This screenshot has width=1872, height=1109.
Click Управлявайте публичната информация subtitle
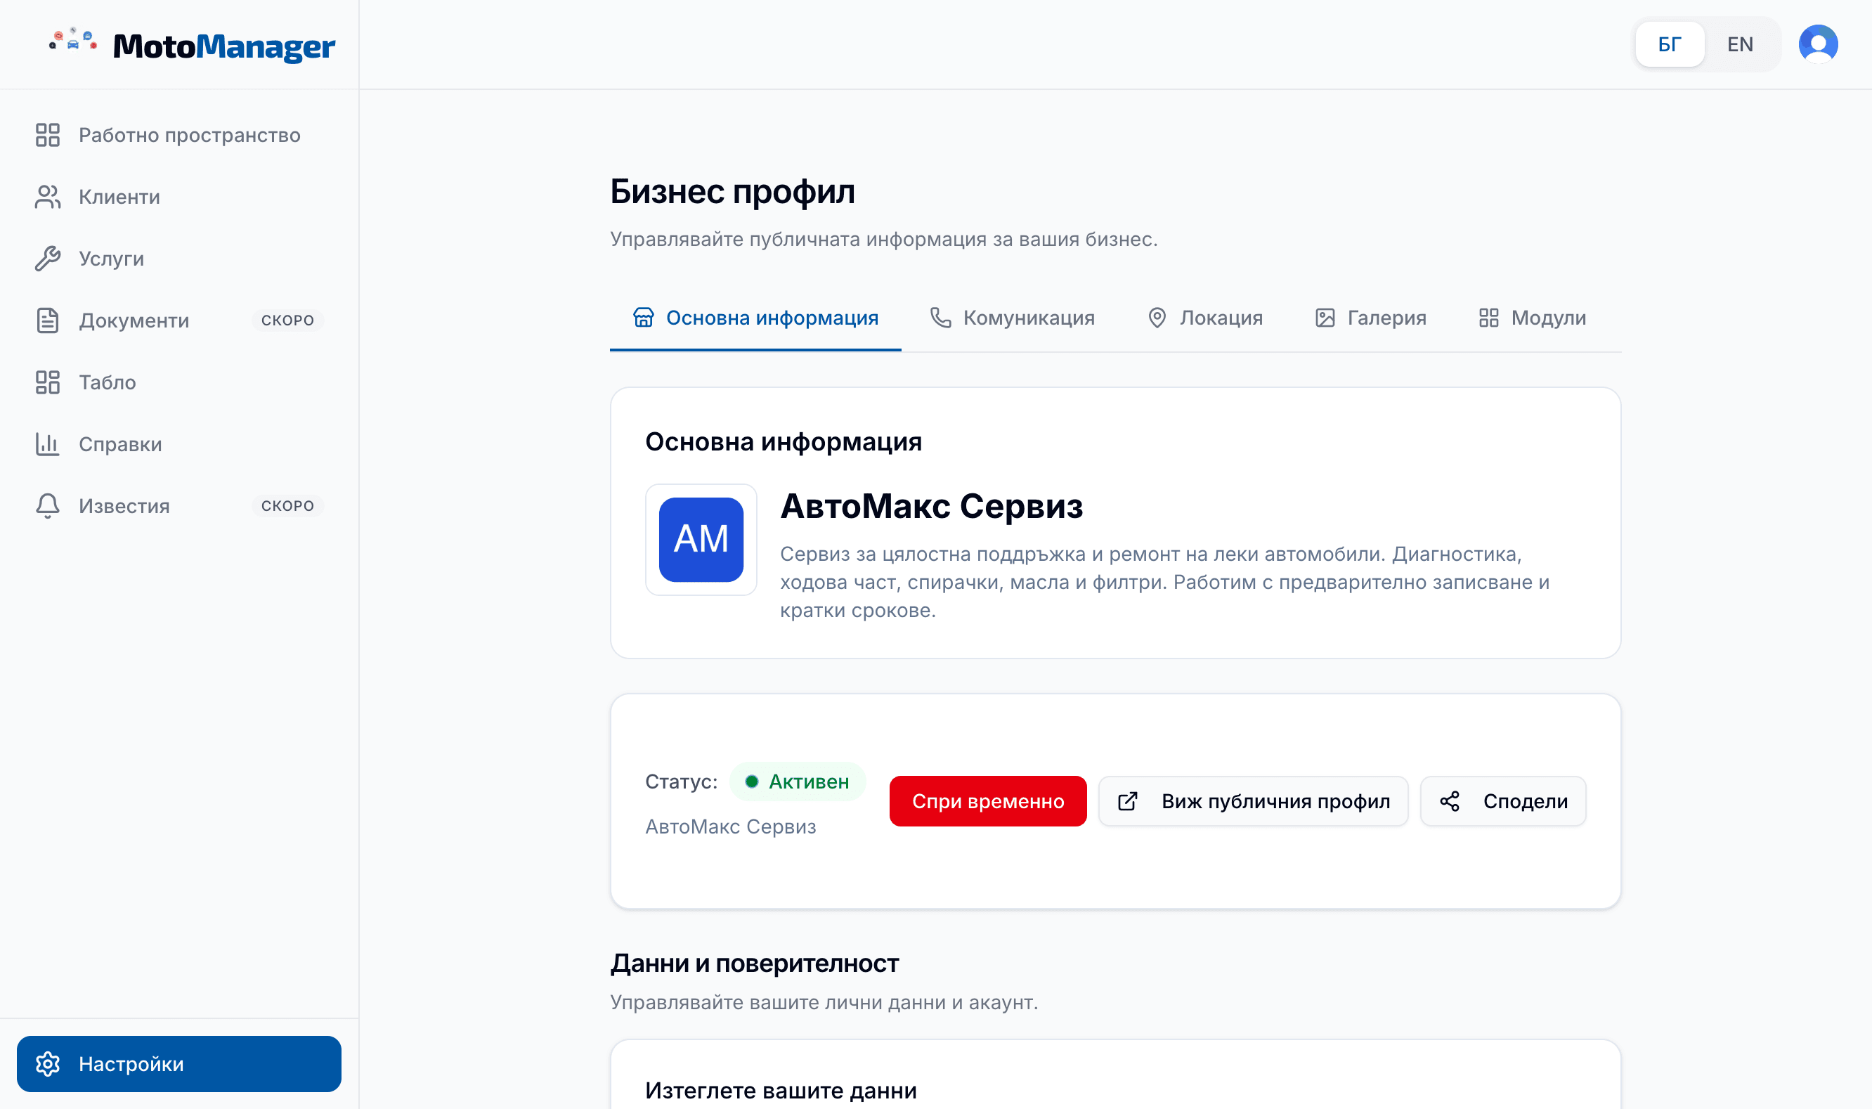(x=883, y=239)
